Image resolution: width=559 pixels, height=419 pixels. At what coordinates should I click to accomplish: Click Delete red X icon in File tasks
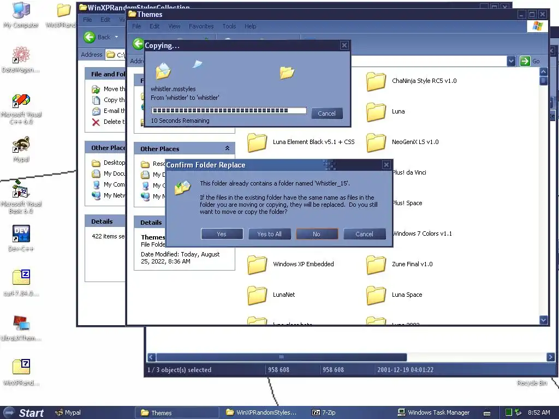(96, 122)
